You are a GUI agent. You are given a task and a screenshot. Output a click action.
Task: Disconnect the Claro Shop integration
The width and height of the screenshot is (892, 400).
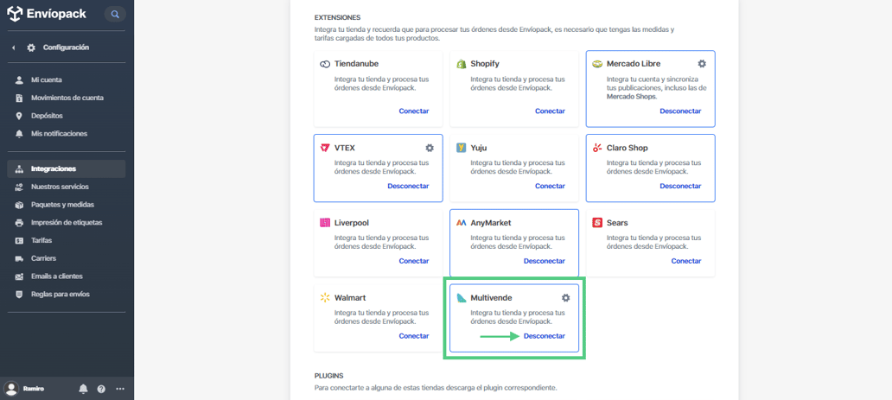click(680, 186)
